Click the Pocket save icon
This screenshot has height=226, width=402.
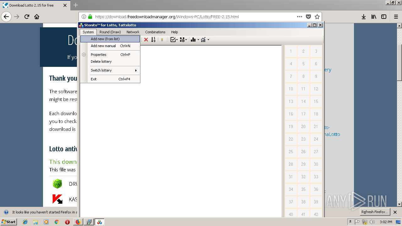(308, 17)
